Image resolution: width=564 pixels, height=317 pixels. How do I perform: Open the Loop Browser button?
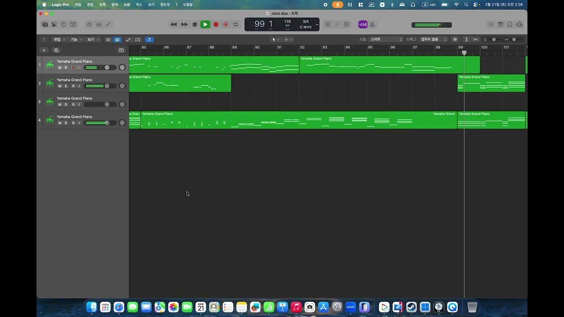pos(510,25)
